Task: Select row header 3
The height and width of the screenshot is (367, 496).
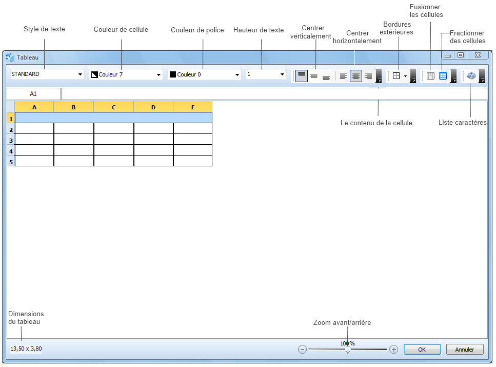Action: (11, 140)
